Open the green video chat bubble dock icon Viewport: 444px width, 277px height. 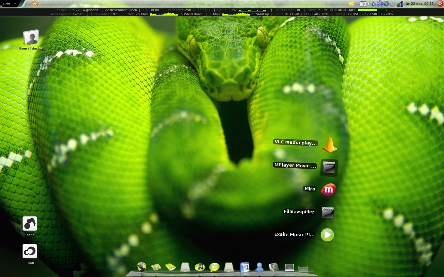pyautogui.click(x=214, y=267)
